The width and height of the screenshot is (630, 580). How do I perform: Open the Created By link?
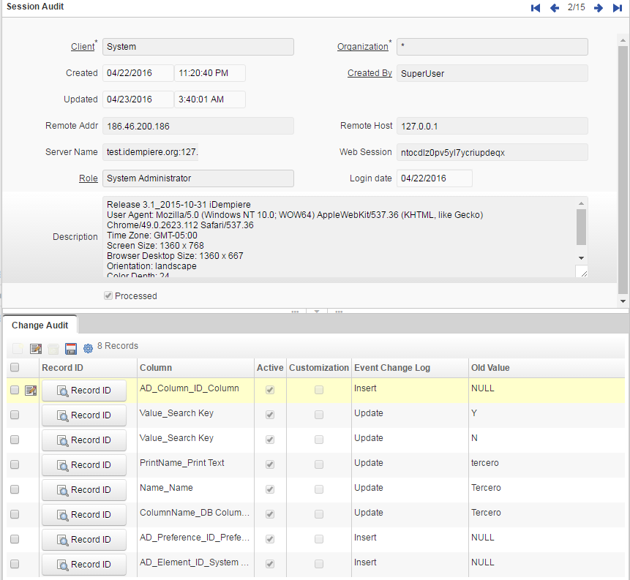pyautogui.click(x=370, y=73)
